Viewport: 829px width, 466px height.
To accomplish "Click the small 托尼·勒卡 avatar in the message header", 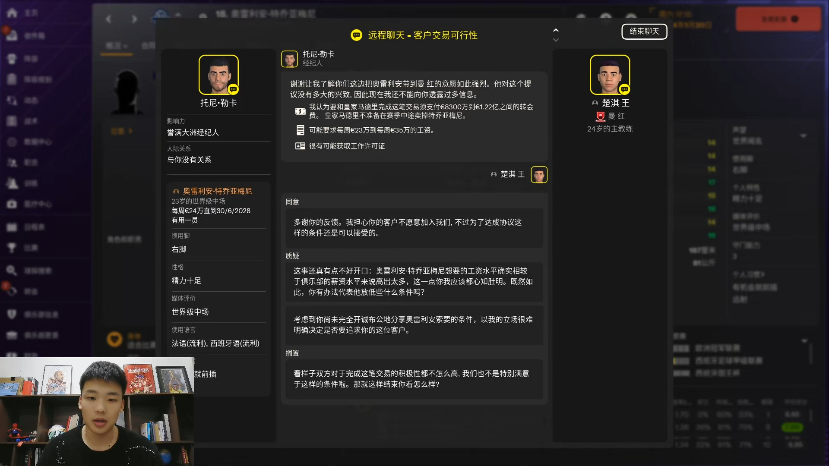I will click(289, 59).
